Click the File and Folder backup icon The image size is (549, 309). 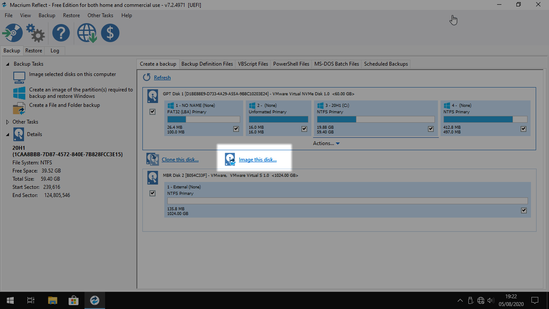19,108
